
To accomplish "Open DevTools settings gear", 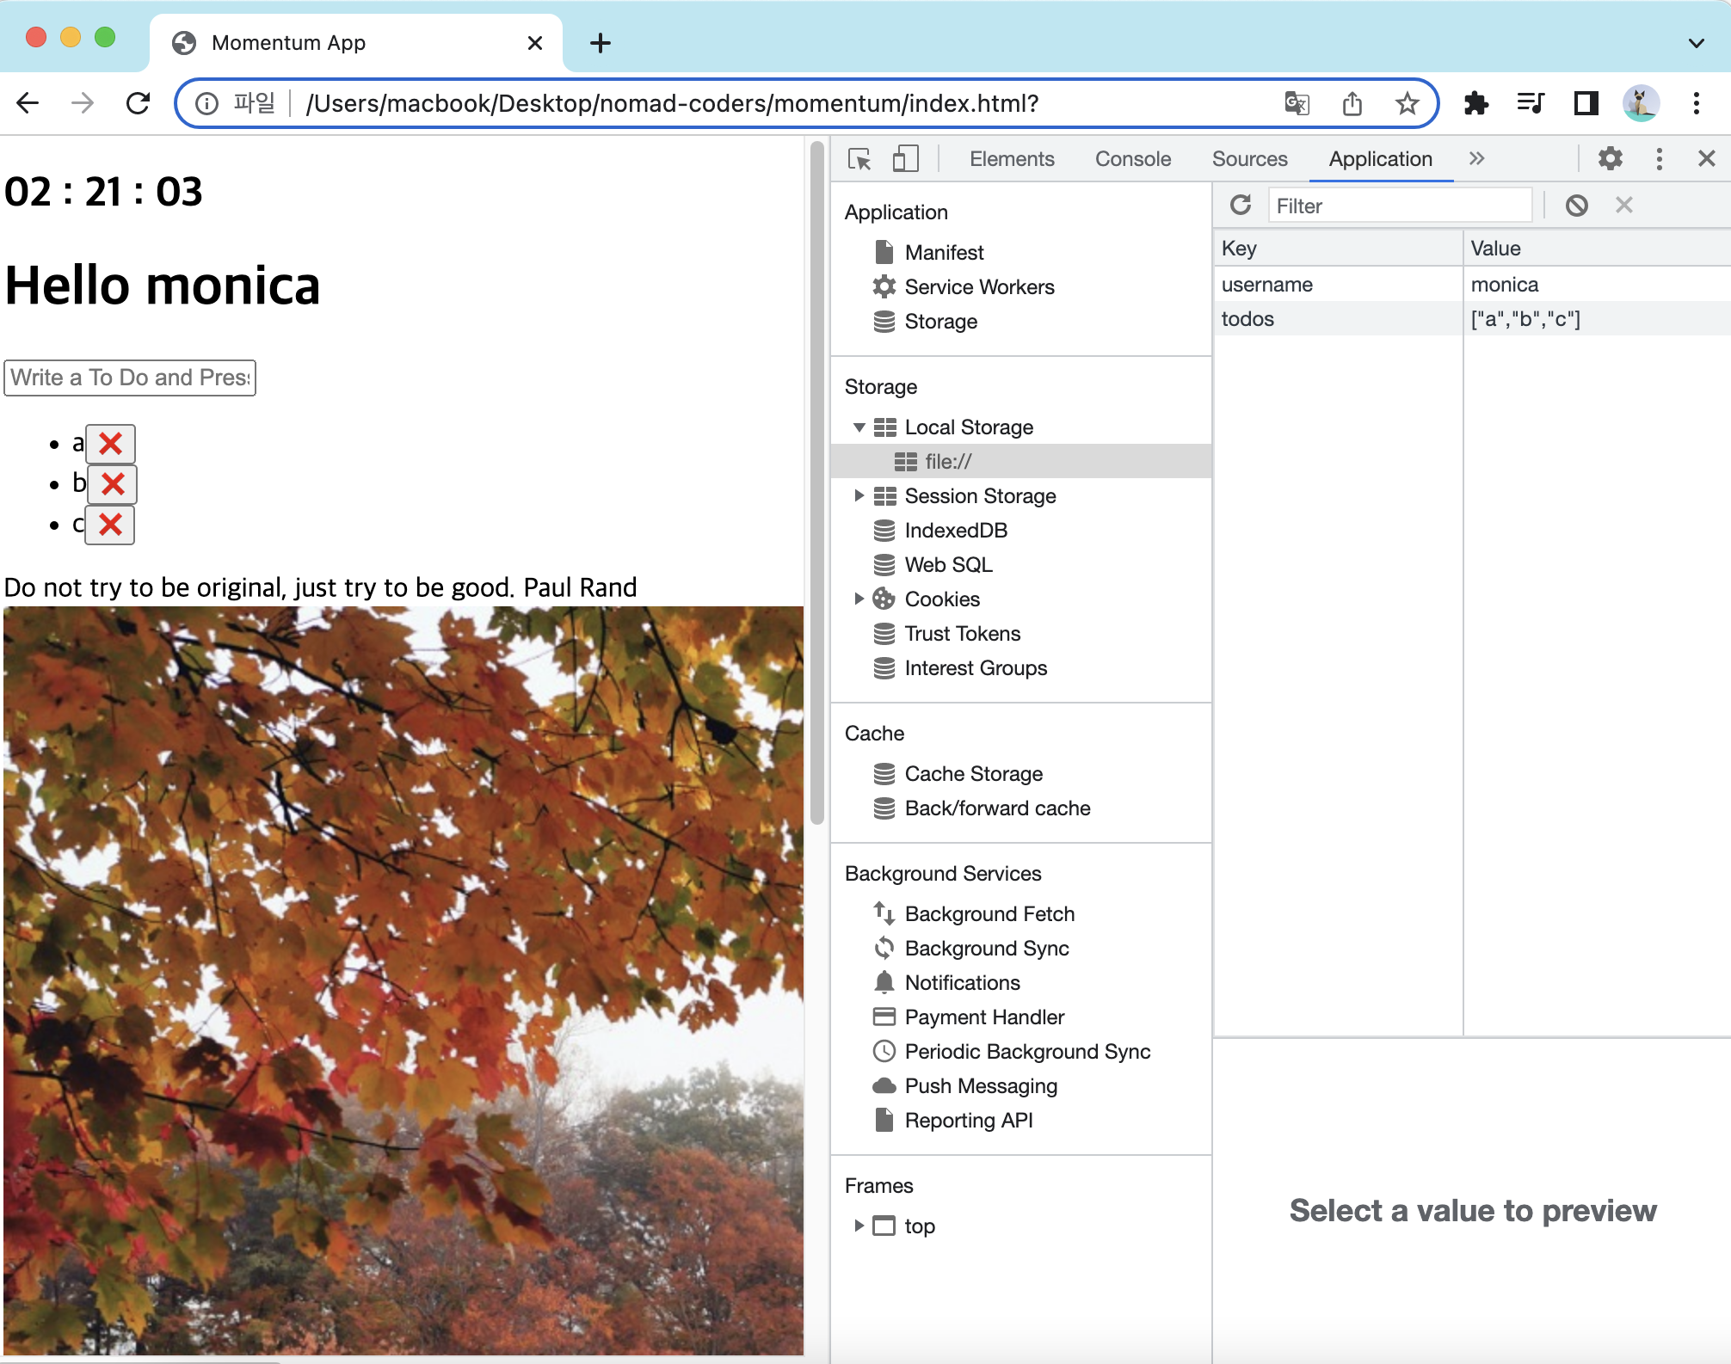I will click(x=1610, y=158).
